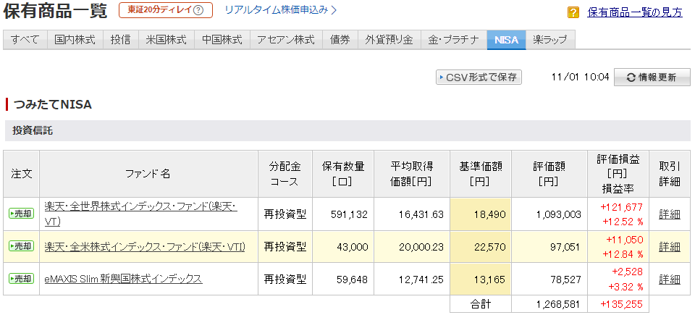
Task: Open eMAXIS Slim 新興国株式インデックス fund link
Action: (123, 279)
